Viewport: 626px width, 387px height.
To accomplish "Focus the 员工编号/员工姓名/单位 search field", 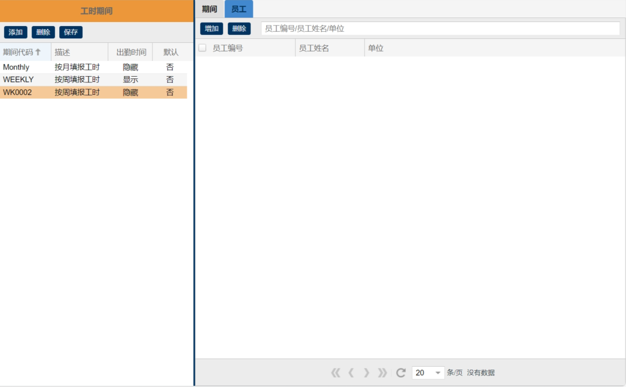I will tap(440, 29).
